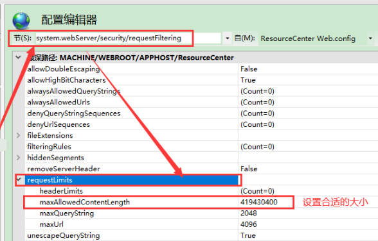Select the denyQueryStringSequences row
The width and height of the screenshot is (378, 241).
201,113
